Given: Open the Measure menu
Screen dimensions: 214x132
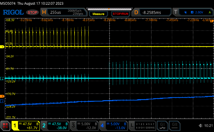Looking at the screenshot, I should tap(98, 14).
